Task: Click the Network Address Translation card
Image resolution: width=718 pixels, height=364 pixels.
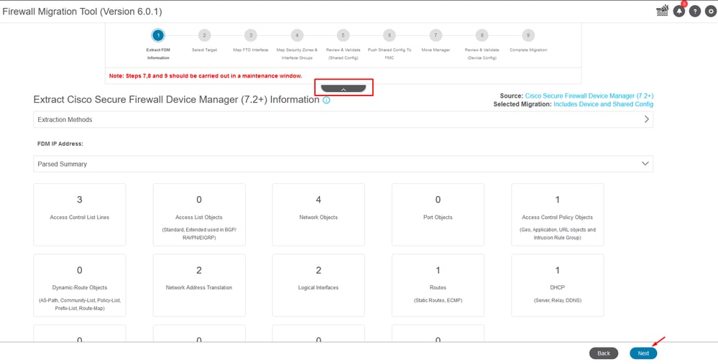Action: 199,285
